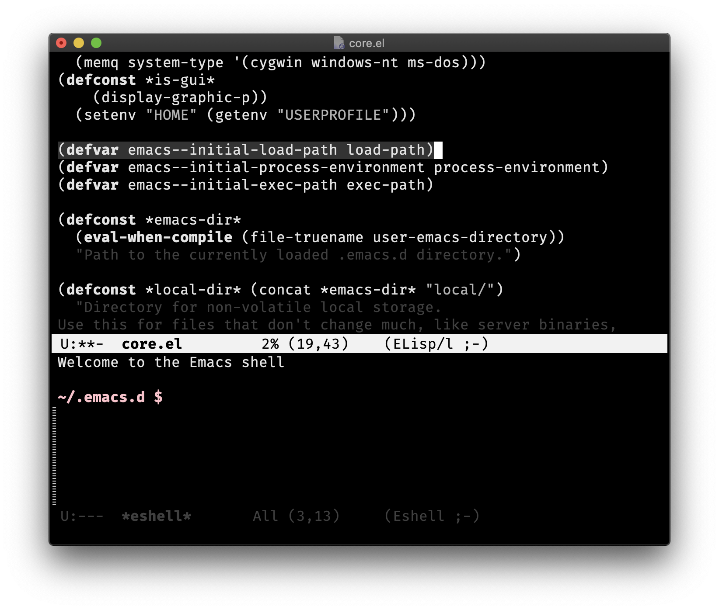This screenshot has height=610, width=719.
Task: Click the ~/.emacs.d $ eshell prompt
Action: click(110, 397)
